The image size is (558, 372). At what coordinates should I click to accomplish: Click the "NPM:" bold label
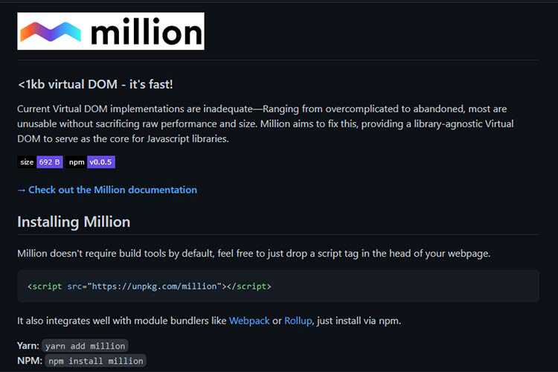29,361
